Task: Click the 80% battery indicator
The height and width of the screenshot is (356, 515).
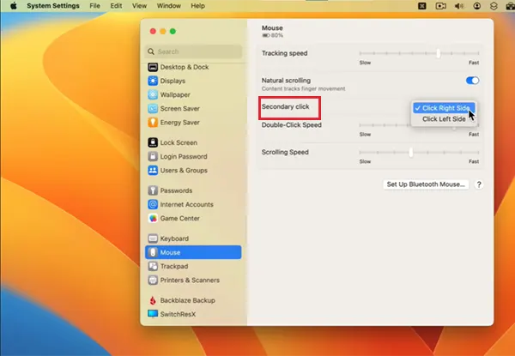Action: pos(273,35)
